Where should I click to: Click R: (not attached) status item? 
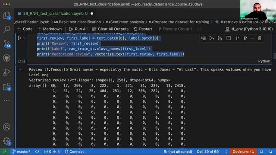point(178,152)
